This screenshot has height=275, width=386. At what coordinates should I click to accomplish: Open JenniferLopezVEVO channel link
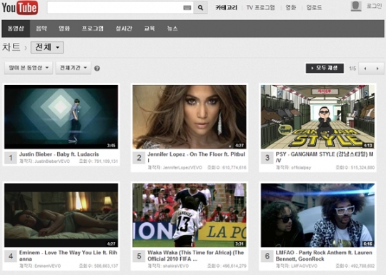click(182, 168)
